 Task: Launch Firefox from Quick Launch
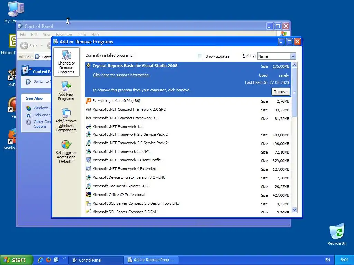(48, 260)
